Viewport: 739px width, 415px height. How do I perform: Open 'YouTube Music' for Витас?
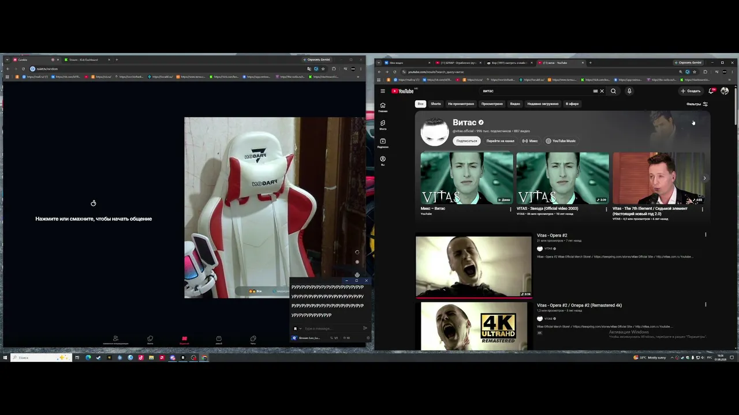tap(561, 141)
